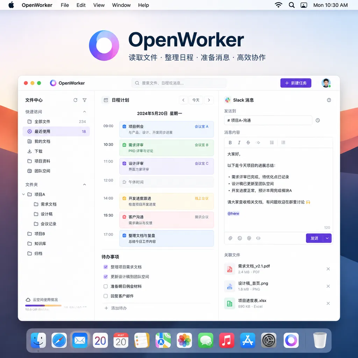Open the 会议记录 subfolder
Screen dimensions: 358x358
click(x=48, y=224)
